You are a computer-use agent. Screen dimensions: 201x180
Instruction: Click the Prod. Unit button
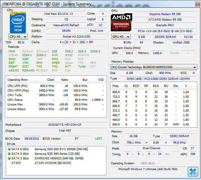96,31
